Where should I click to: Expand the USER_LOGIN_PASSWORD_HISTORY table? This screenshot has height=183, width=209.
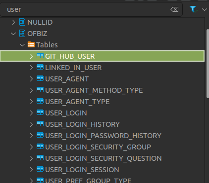[x=31, y=136]
